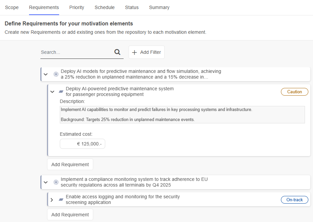Add Requirement below the predictive maintenance card
Viewport: 313px width, 222px height.
click(70, 164)
